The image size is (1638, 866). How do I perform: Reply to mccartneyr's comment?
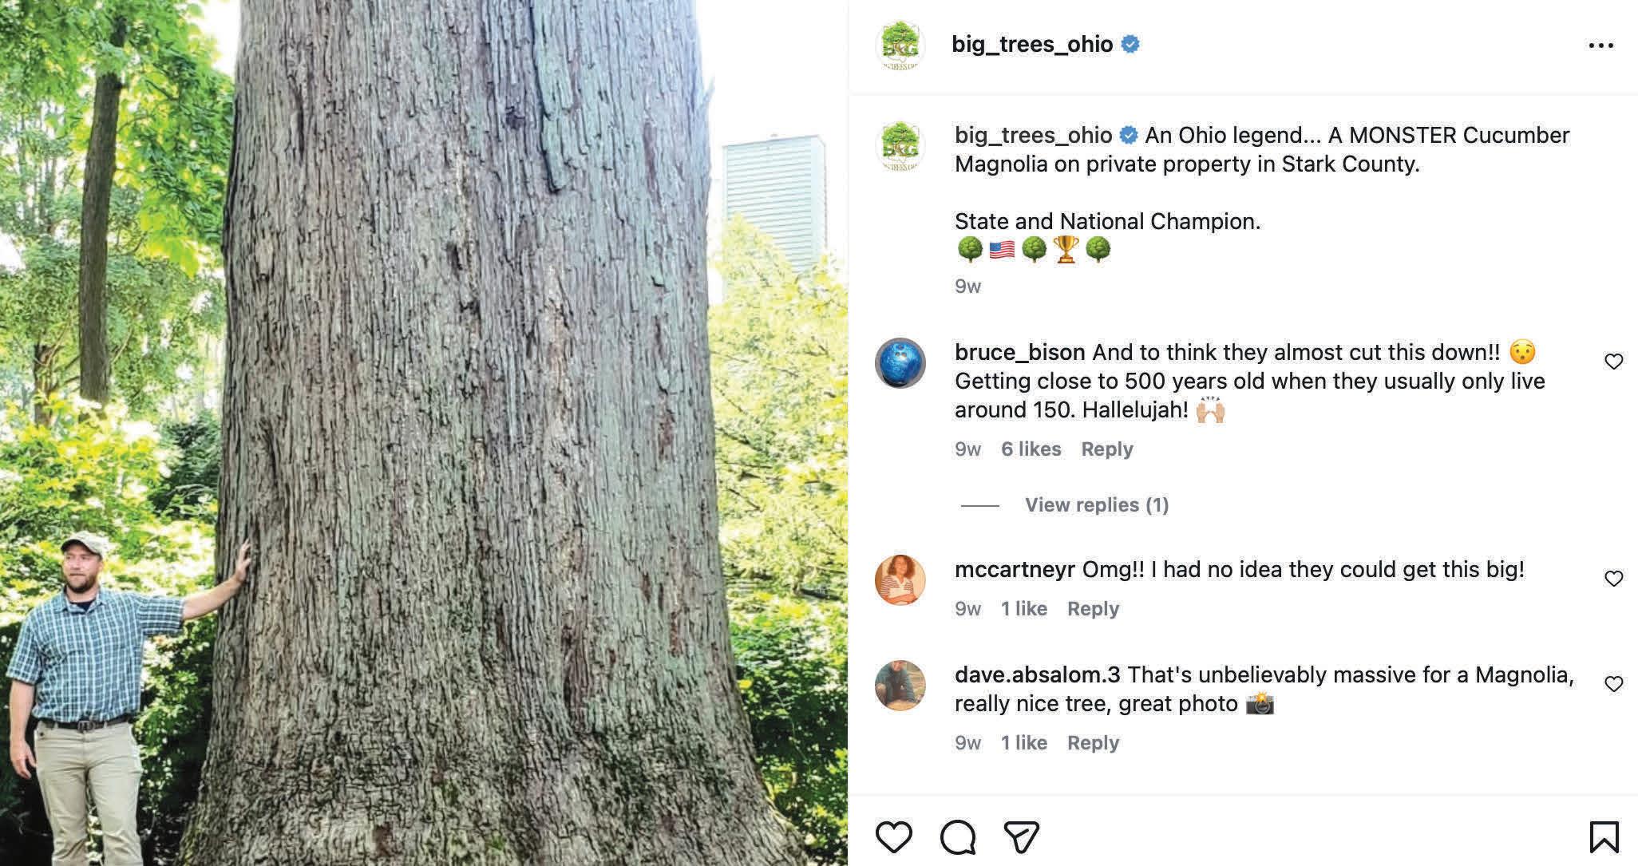[1093, 608]
